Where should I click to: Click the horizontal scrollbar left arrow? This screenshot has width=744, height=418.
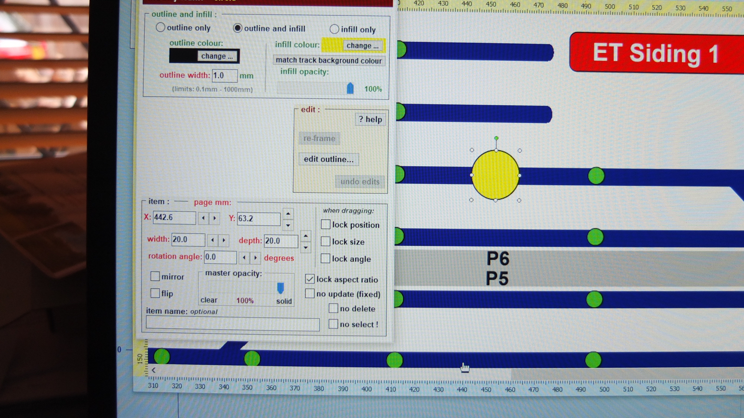point(154,370)
